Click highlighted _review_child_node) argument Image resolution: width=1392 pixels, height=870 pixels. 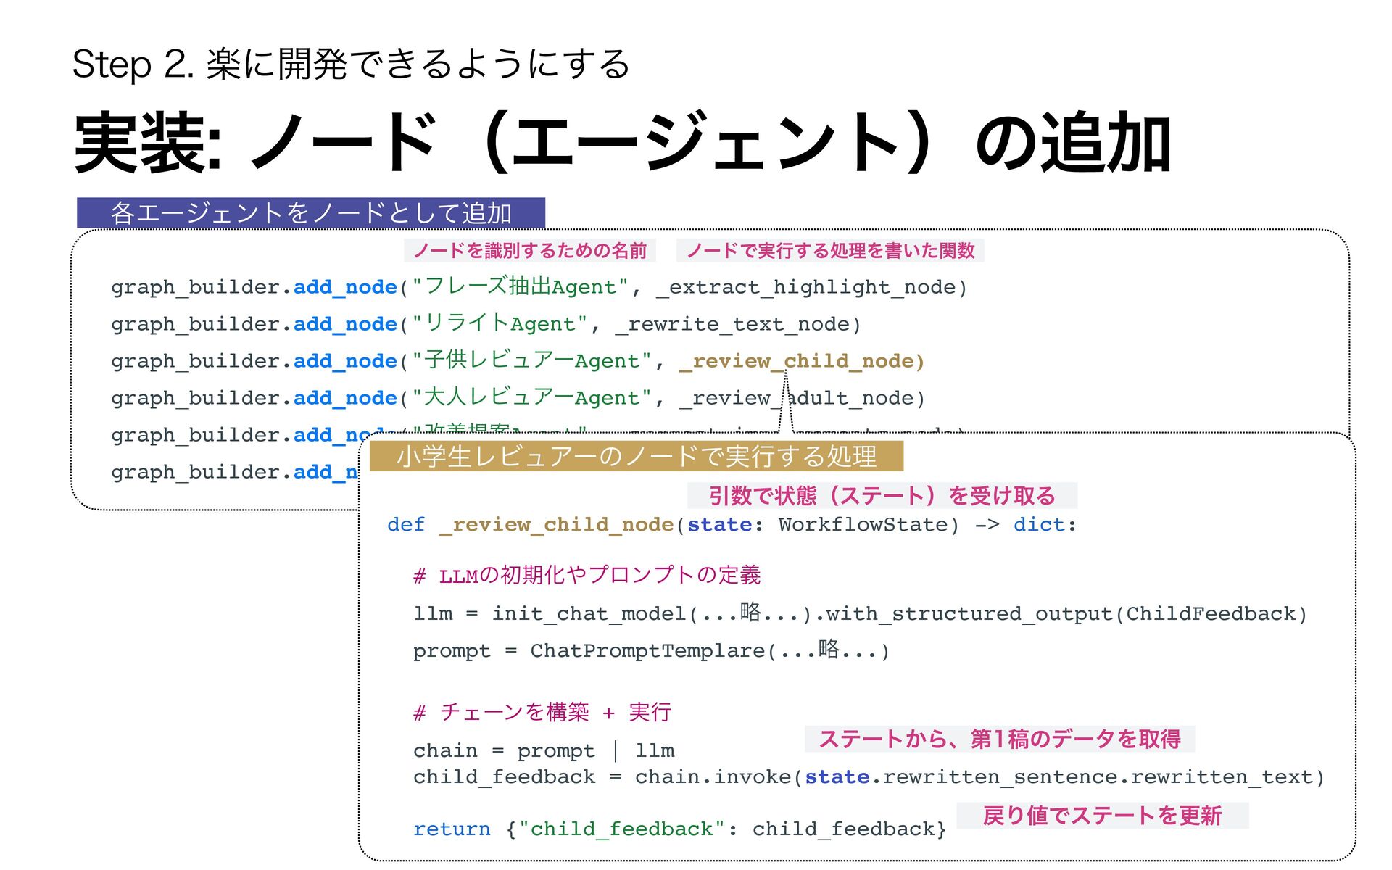(802, 361)
